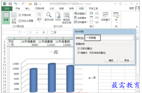Click View Side by Side icon
Image resolution: width=142 pixels, height=93 pixels.
(97, 14)
